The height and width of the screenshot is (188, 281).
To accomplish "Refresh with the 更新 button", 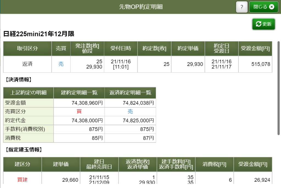I will pos(264,24).
